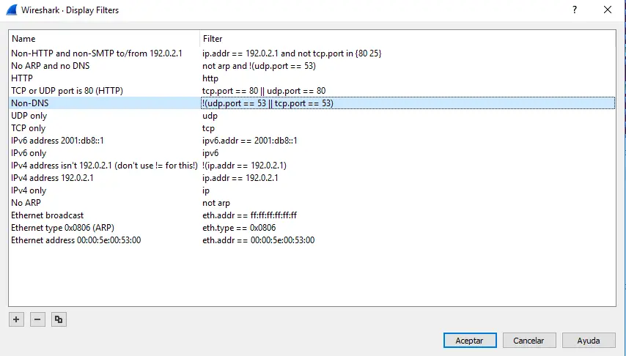
Task: Confirm changes with Aceptar button
Action: tap(470, 341)
